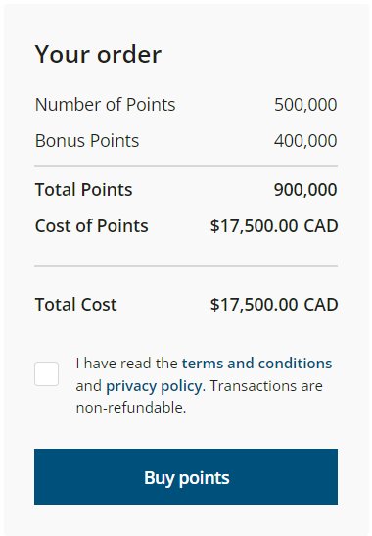Select the Number of Points label
The width and height of the screenshot is (372, 536).
[x=105, y=105]
